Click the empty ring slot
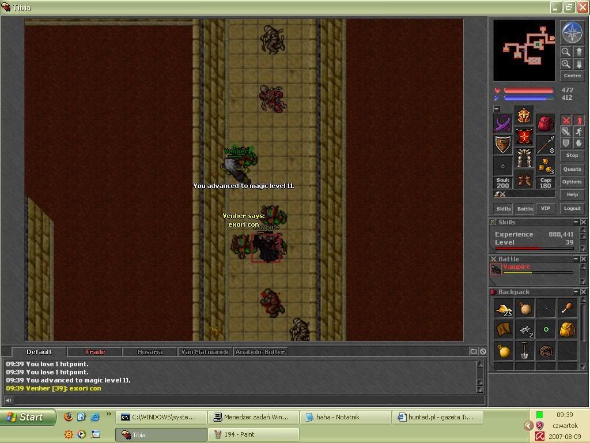The width and height of the screenshot is (590, 443). coord(502,166)
